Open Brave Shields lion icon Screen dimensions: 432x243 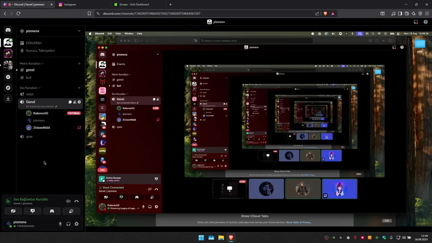click(325, 13)
